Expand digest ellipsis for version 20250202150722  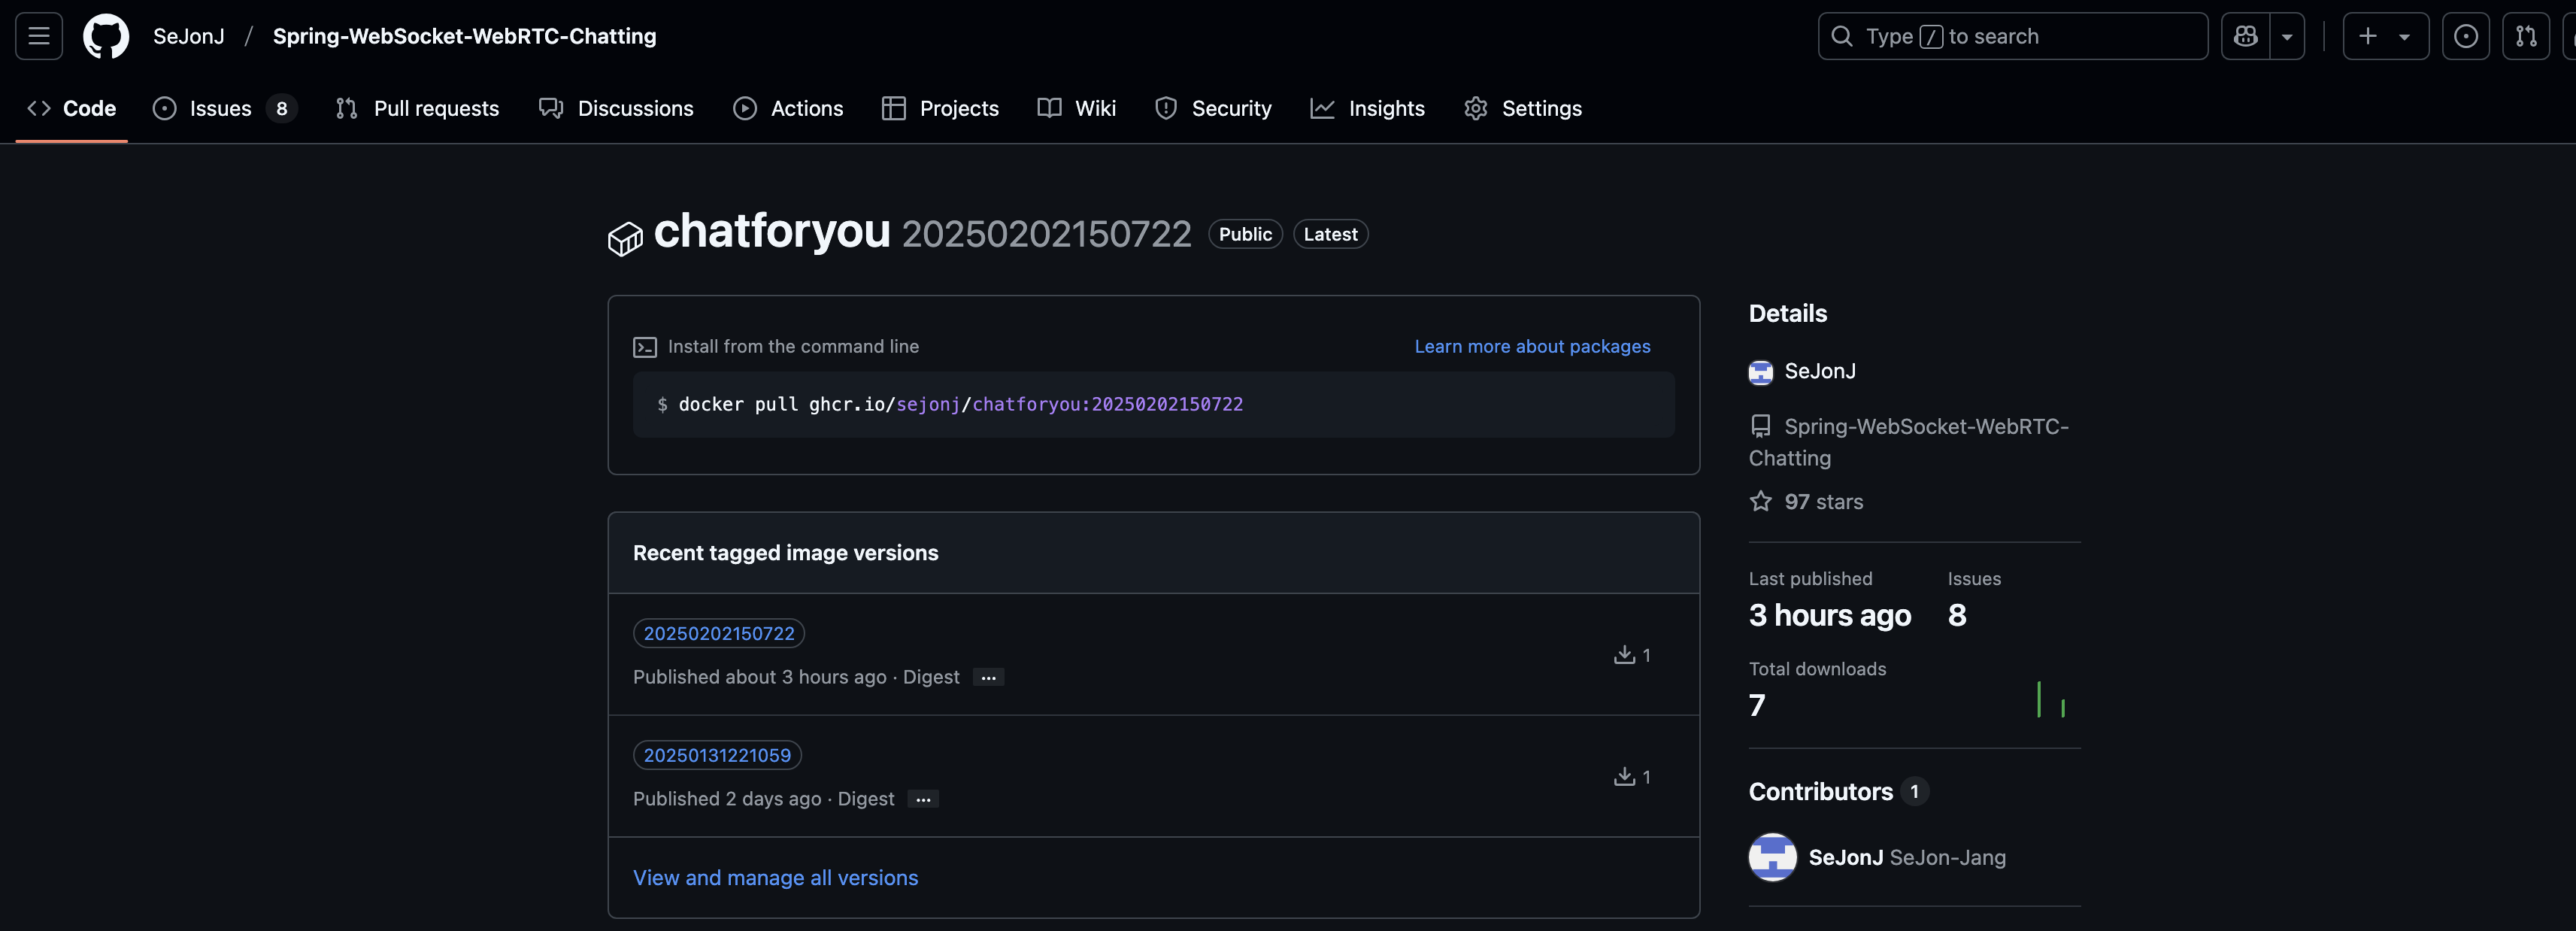(988, 678)
